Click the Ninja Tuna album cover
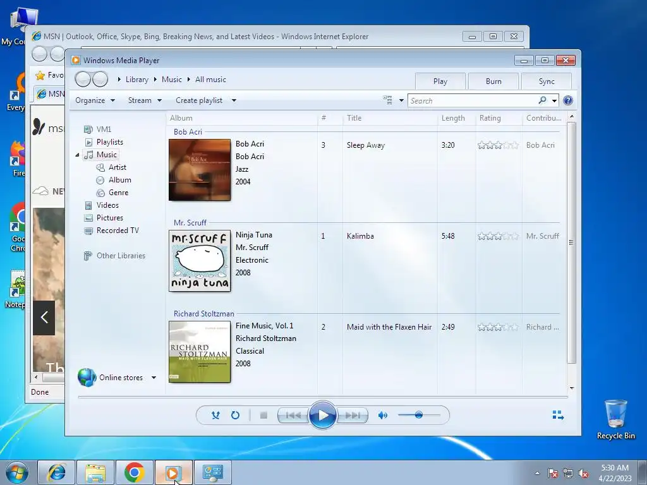 click(x=200, y=261)
